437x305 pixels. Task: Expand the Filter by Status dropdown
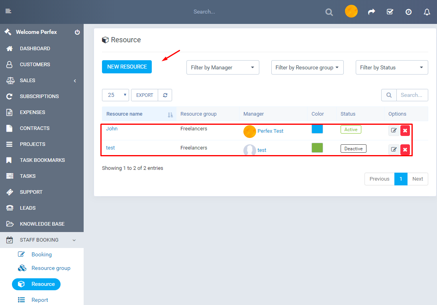392,67
